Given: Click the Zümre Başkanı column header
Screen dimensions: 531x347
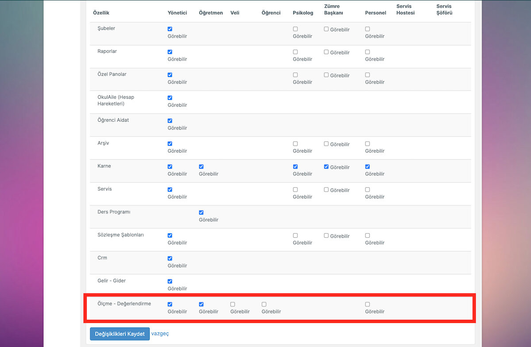Looking at the screenshot, I should click(x=334, y=10).
